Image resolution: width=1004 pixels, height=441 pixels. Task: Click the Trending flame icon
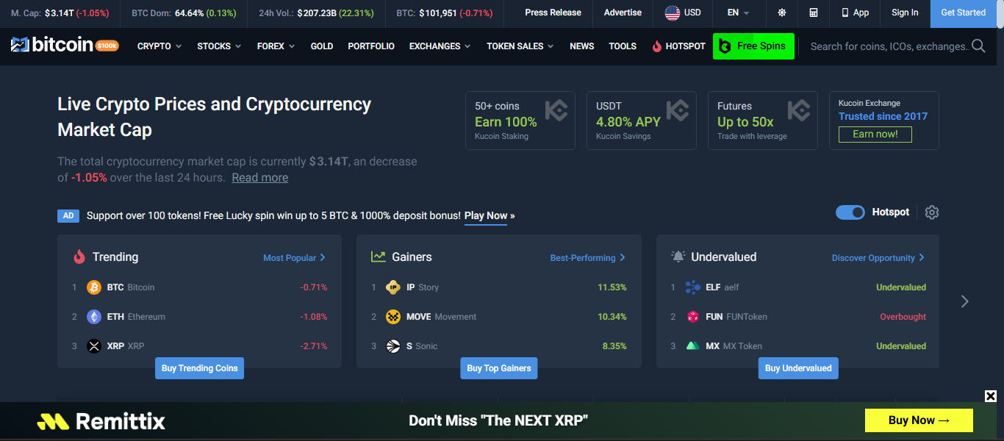click(79, 257)
